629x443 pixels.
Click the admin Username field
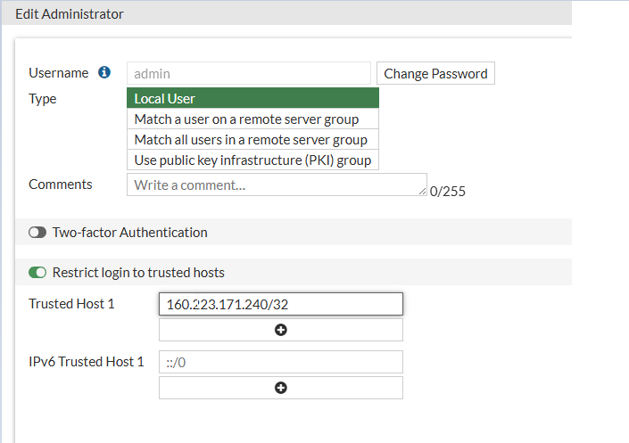click(248, 73)
